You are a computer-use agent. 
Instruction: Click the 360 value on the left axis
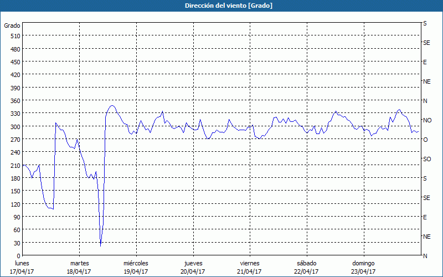point(16,101)
